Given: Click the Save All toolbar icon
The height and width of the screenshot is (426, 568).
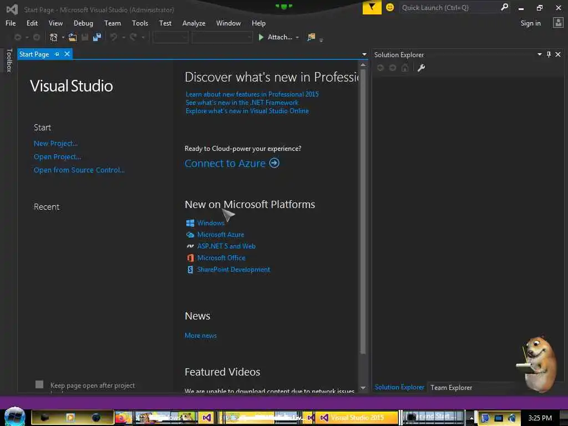Looking at the screenshot, I should coord(97,37).
